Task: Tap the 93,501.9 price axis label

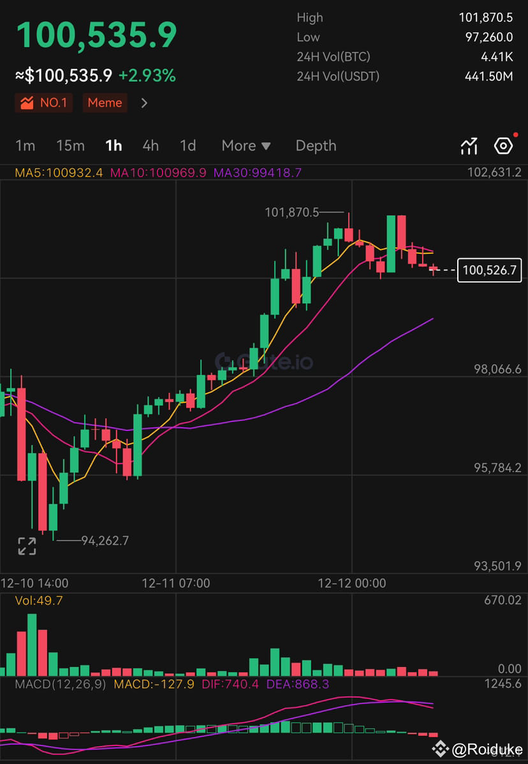Action: (x=498, y=566)
